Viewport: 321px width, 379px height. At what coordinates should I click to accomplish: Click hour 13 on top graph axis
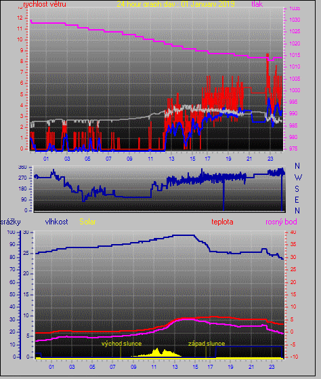pyautogui.click(x=171, y=159)
